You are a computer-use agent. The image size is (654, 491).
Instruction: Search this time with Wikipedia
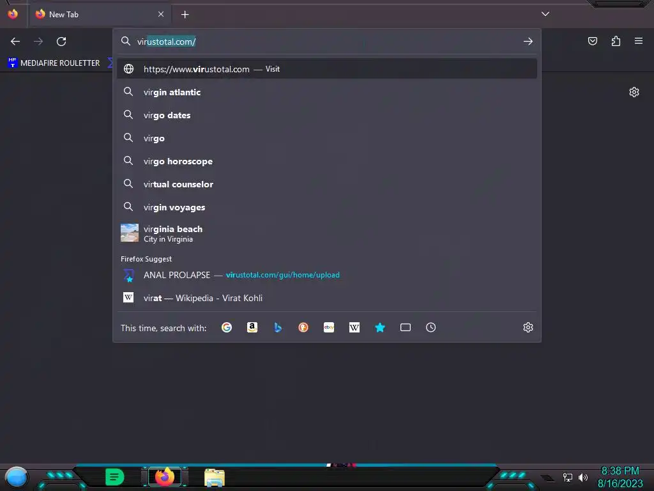click(354, 328)
